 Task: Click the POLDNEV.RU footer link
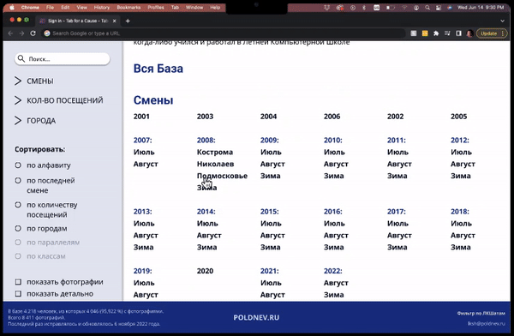[256, 318]
